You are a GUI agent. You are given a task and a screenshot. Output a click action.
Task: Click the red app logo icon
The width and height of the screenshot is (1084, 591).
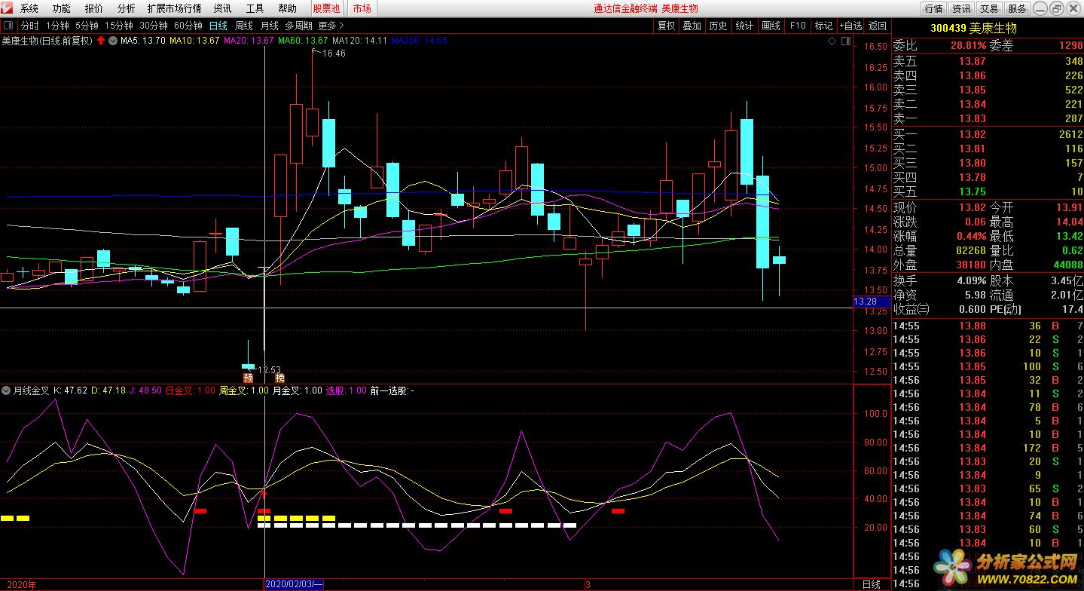pyautogui.click(x=8, y=8)
